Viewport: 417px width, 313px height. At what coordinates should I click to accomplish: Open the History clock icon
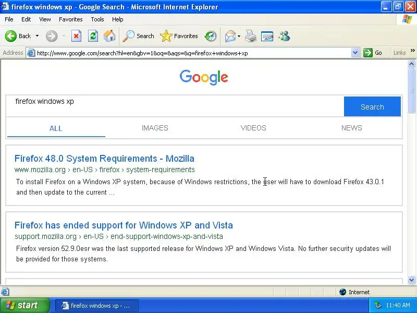pyautogui.click(x=211, y=36)
